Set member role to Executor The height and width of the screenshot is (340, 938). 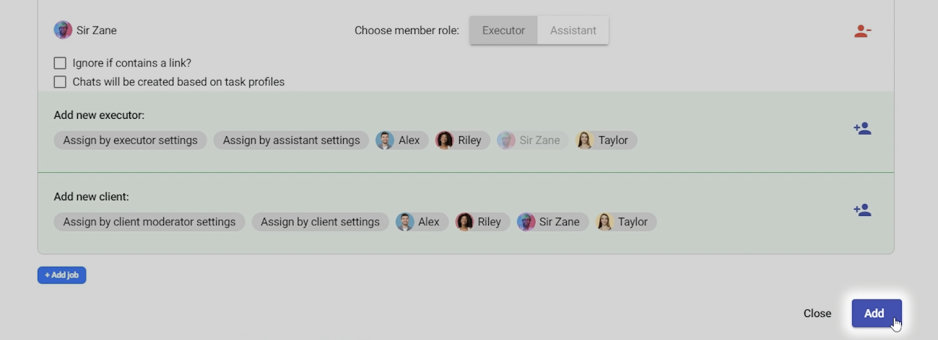[503, 31]
